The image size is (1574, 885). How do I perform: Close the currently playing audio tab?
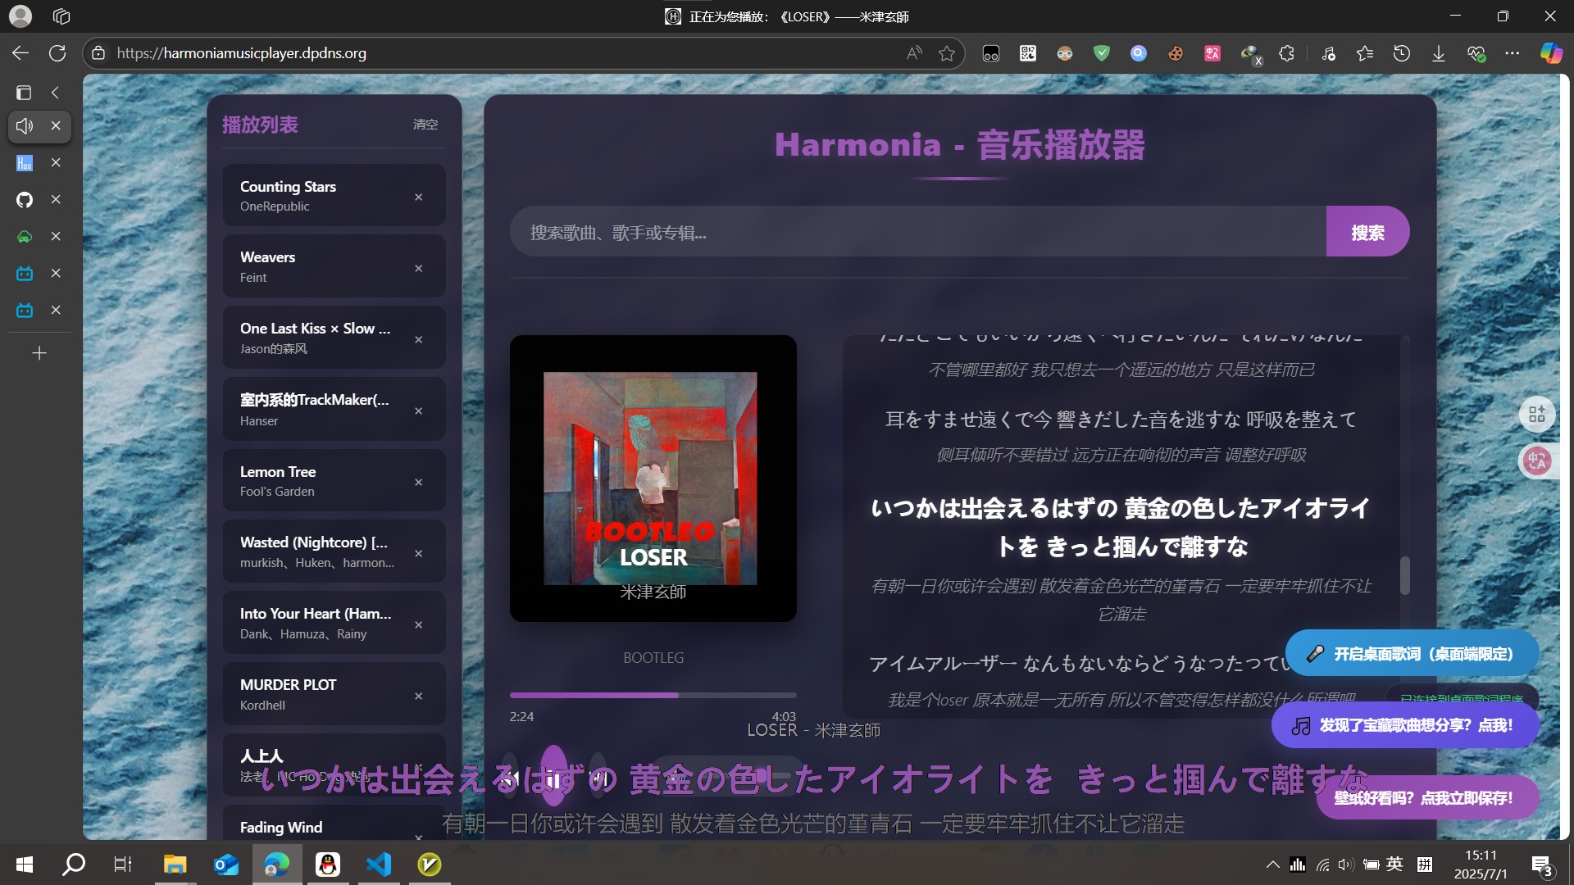[x=56, y=126]
